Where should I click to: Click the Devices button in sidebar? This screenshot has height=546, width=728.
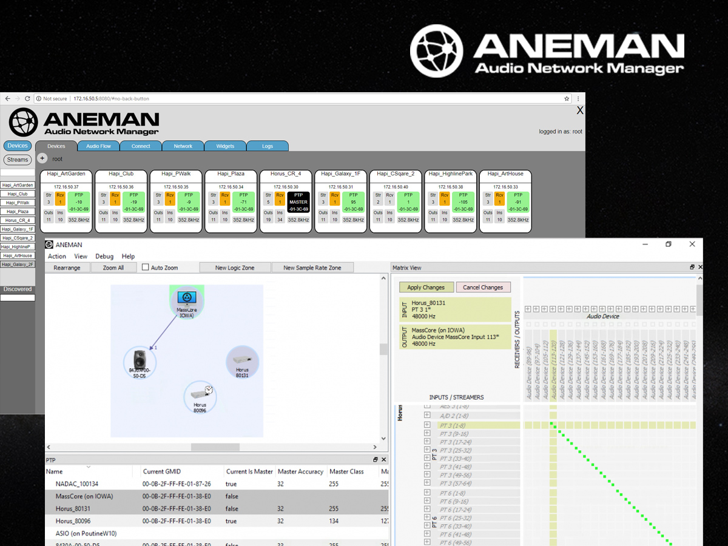18,146
